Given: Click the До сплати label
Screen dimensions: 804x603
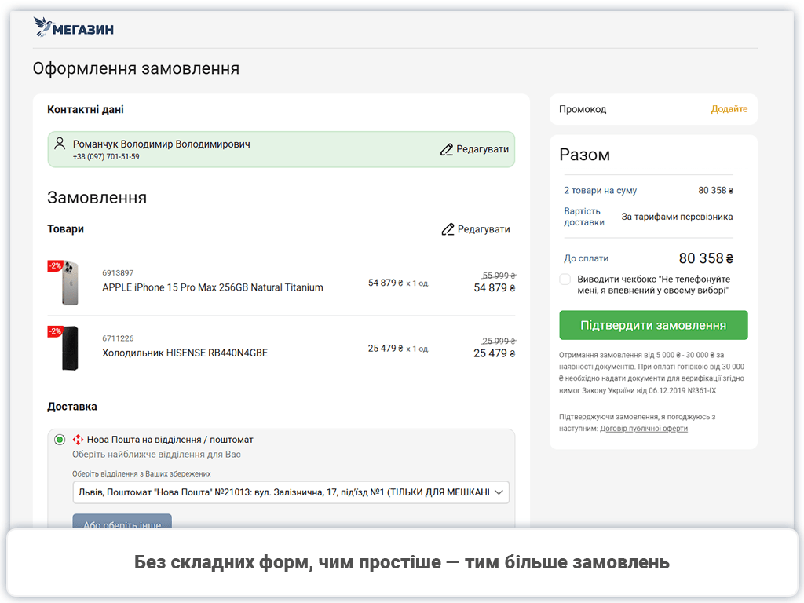Looking at the screenshot, I should [x=586, y=258].
